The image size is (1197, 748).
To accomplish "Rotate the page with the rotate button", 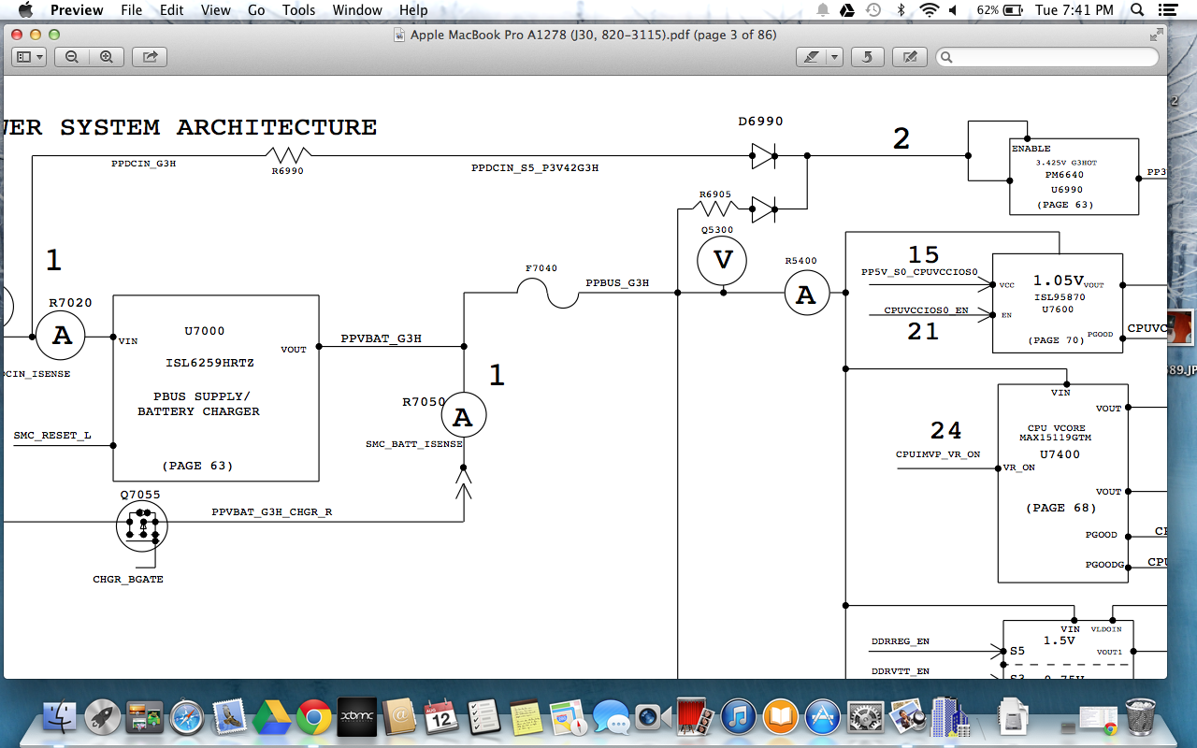I will [867, 57].
